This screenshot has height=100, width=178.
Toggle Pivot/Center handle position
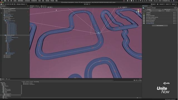point(19,4)
